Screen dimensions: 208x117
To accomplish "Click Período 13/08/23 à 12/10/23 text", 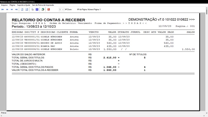I will click(x=34, y=27).
